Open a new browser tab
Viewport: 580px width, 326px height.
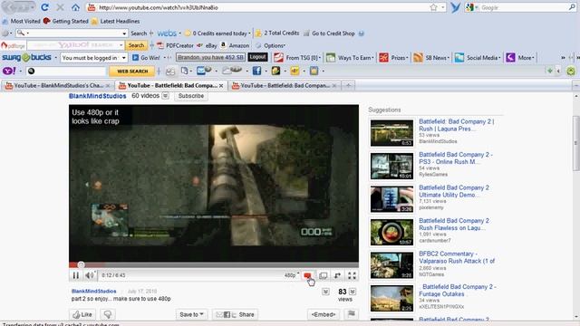coord(348,85)
